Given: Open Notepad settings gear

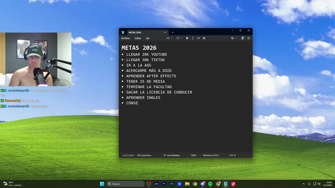Looking at the screenshot, I should click(x=249, y=38).
